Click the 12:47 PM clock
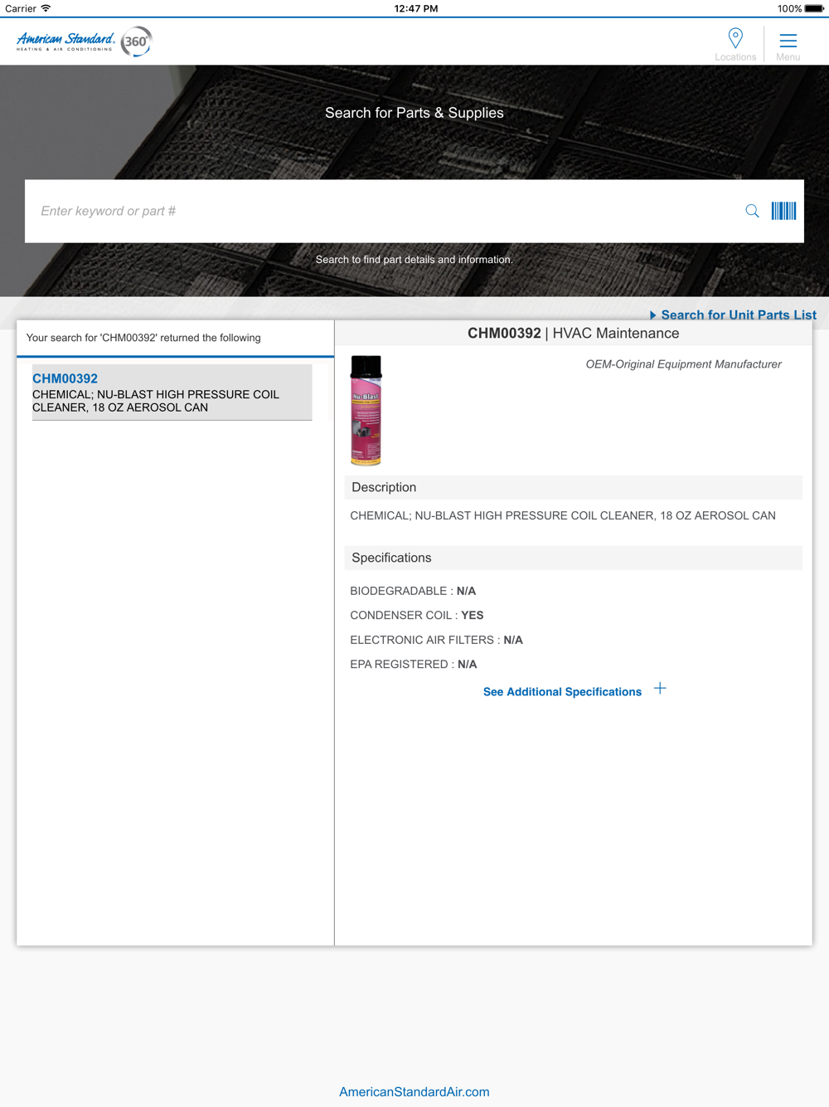The height and width of the screenshot is (1107, 829). tap(416, 8)
